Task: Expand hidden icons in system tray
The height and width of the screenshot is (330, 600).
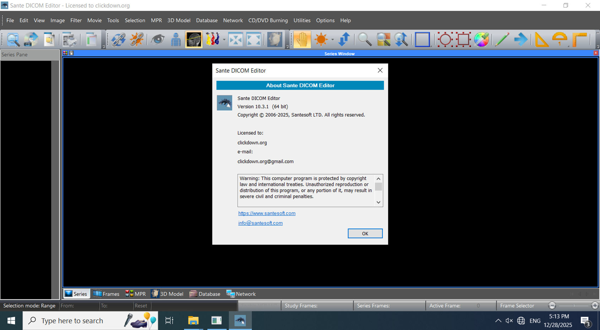Action: click(498, 320)
